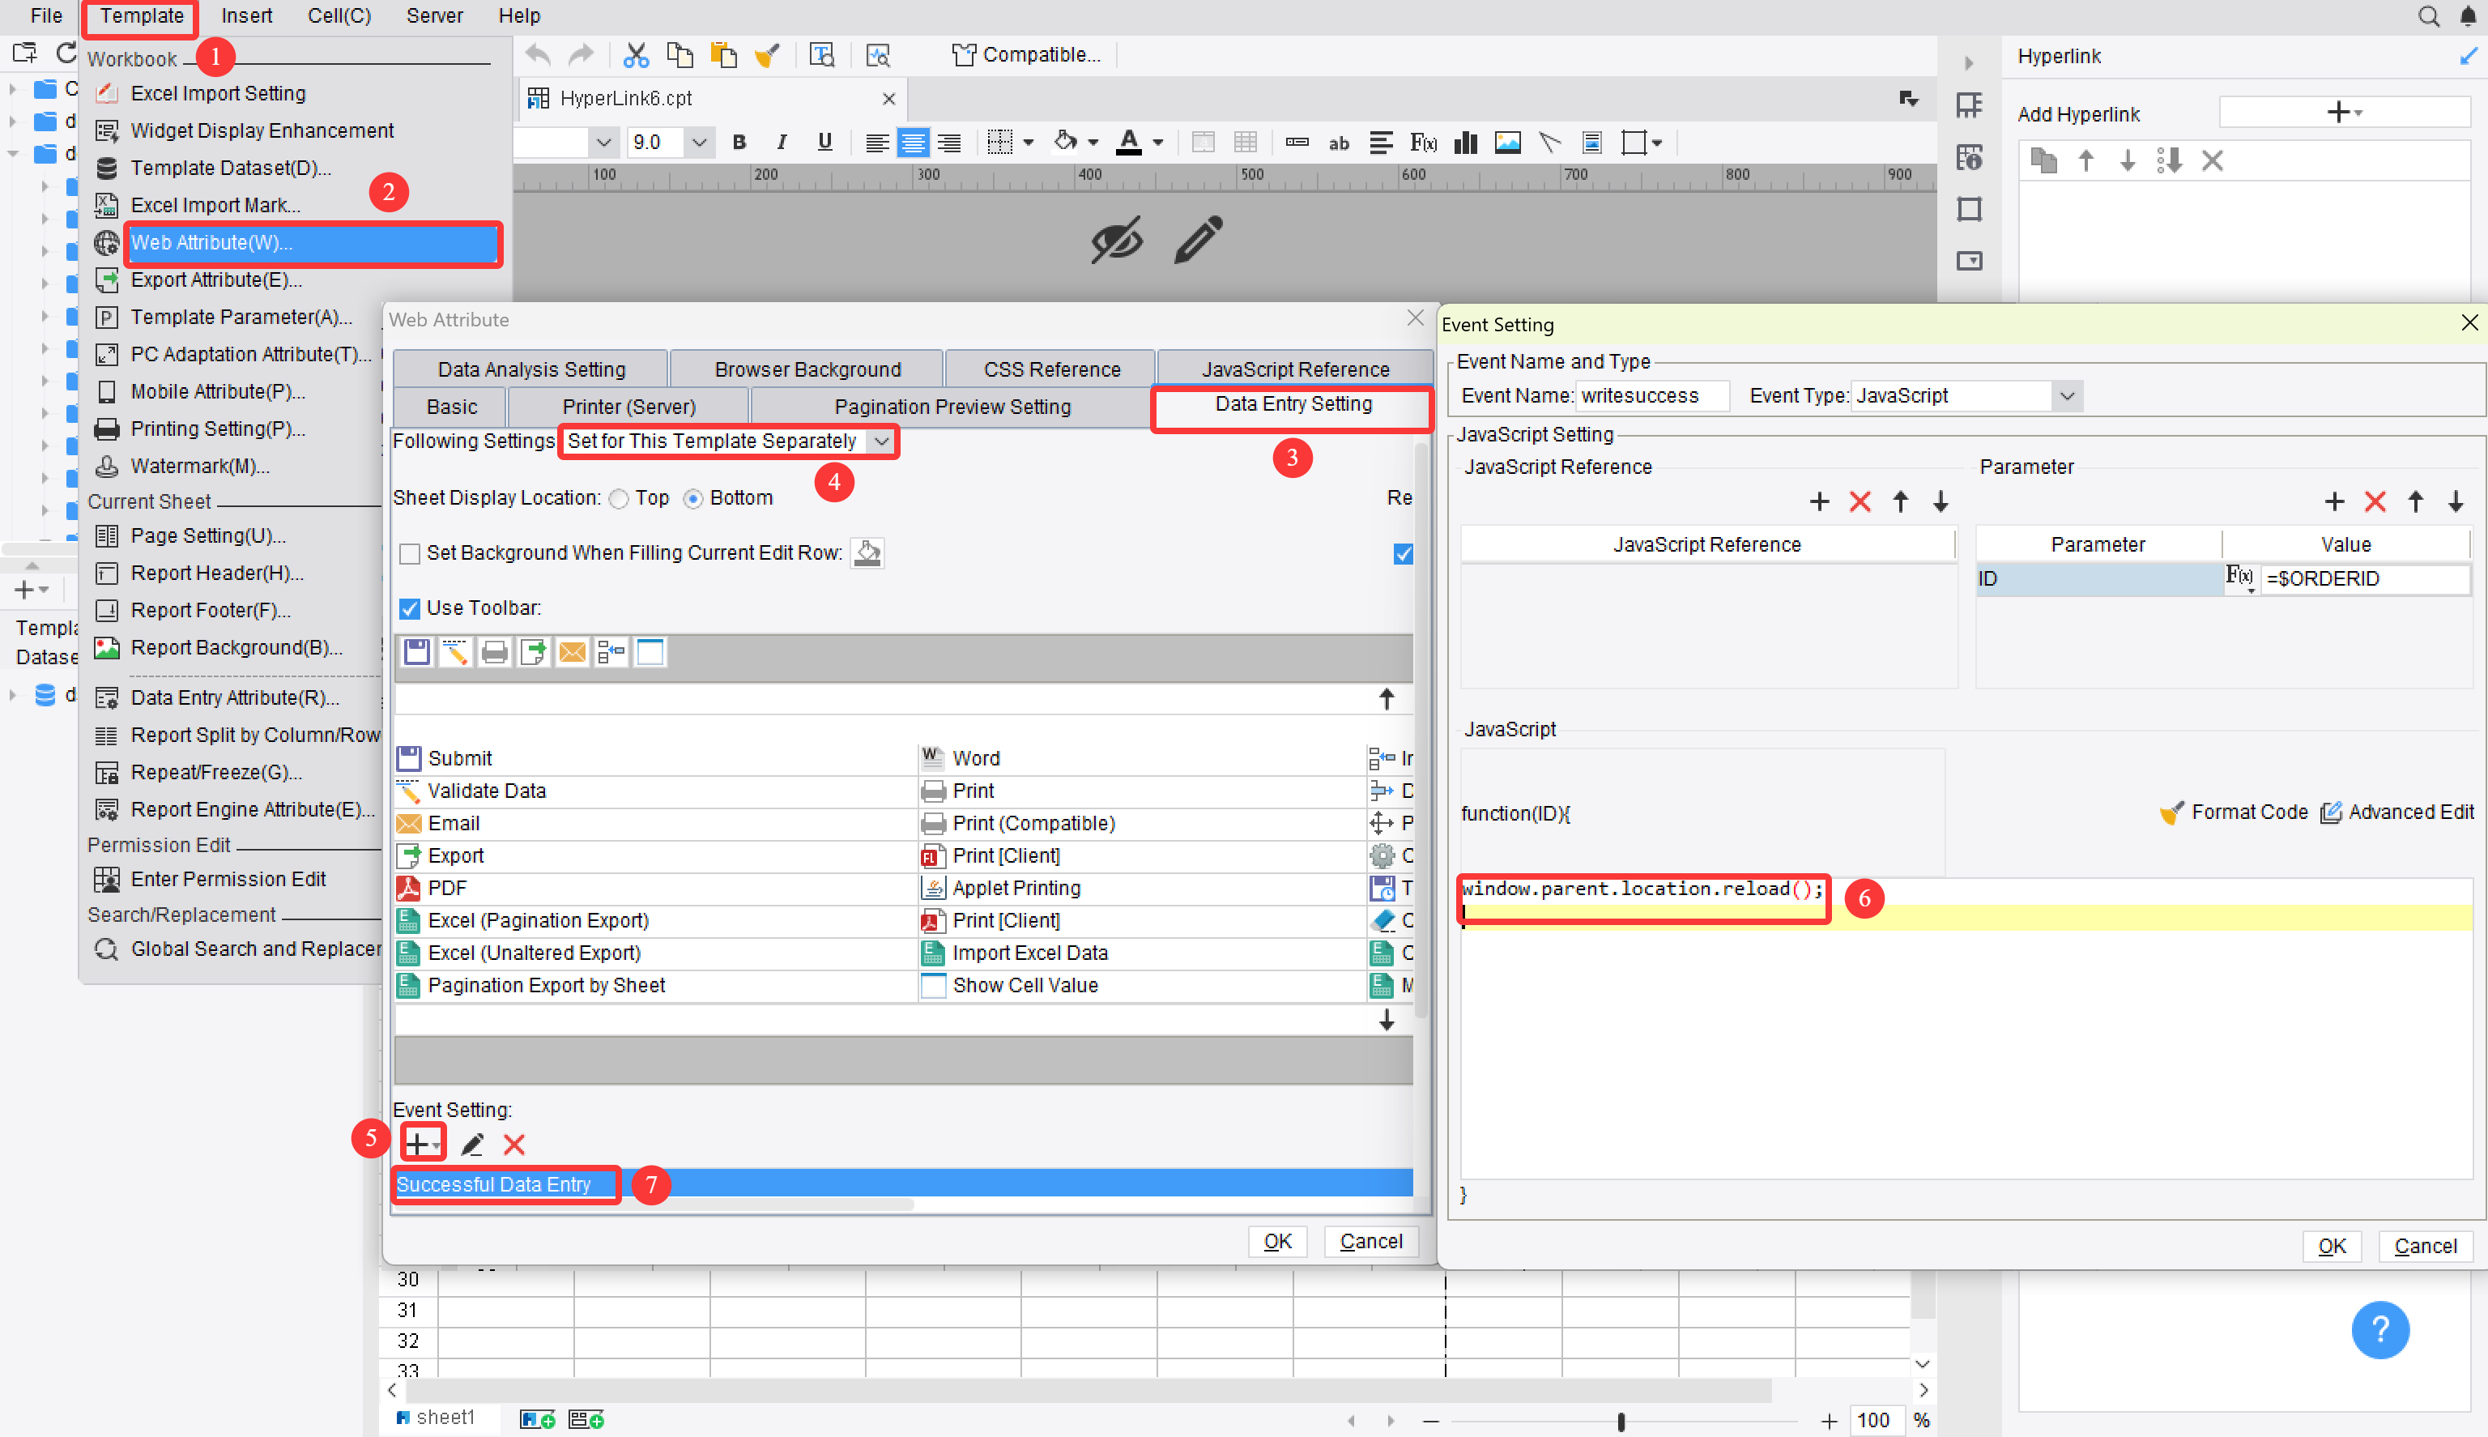Click Cancel in Event Setting dialog
2488x1437 pixels.
click(x=2425, y=1247)
